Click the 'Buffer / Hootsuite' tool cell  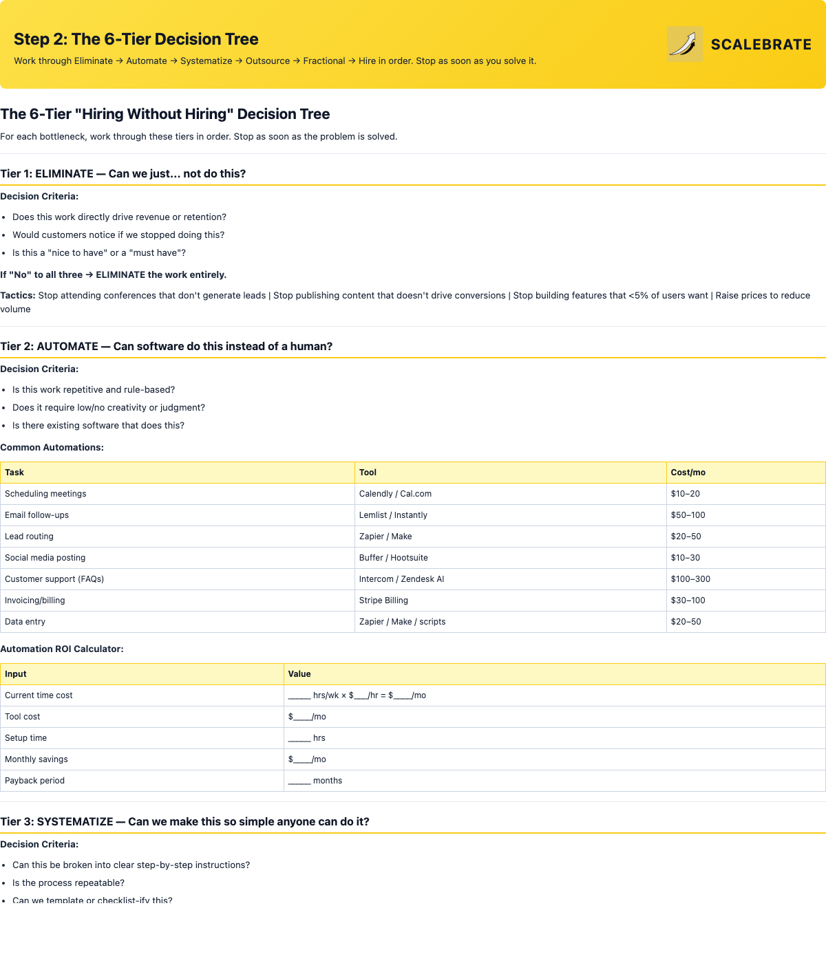(x=510, y=558)
